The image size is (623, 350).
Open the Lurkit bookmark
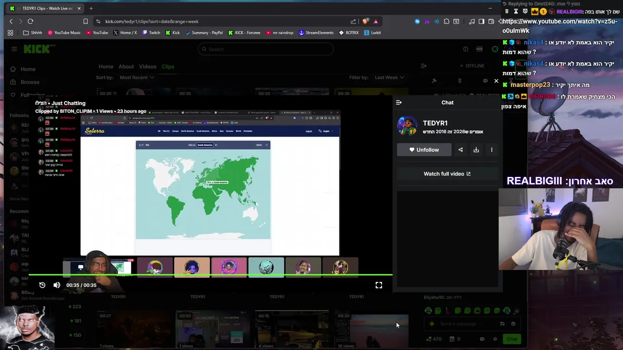[372, 33]
